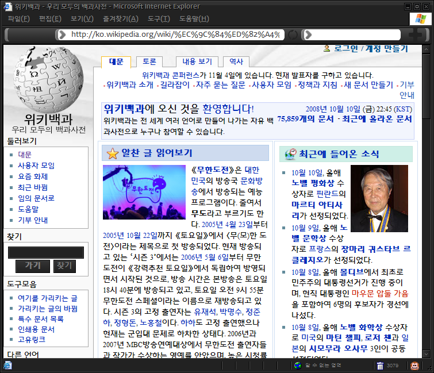The image size is (434, 373).
Task: Open the 도움말 sidebar link
Action: (28, 209)
